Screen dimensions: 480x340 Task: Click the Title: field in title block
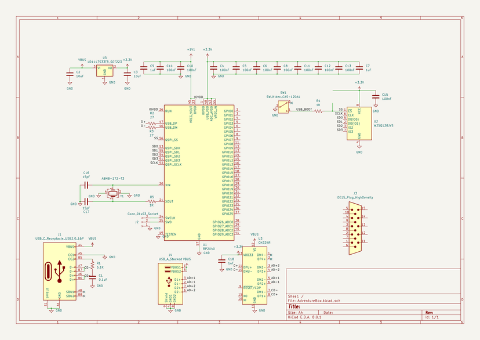294,306
